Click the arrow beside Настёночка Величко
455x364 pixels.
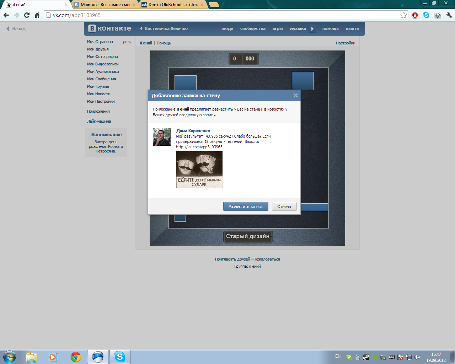tap(141, 28)
